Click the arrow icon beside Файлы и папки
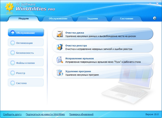The height and width of the screenshot is (118, 162). (12, 63)
